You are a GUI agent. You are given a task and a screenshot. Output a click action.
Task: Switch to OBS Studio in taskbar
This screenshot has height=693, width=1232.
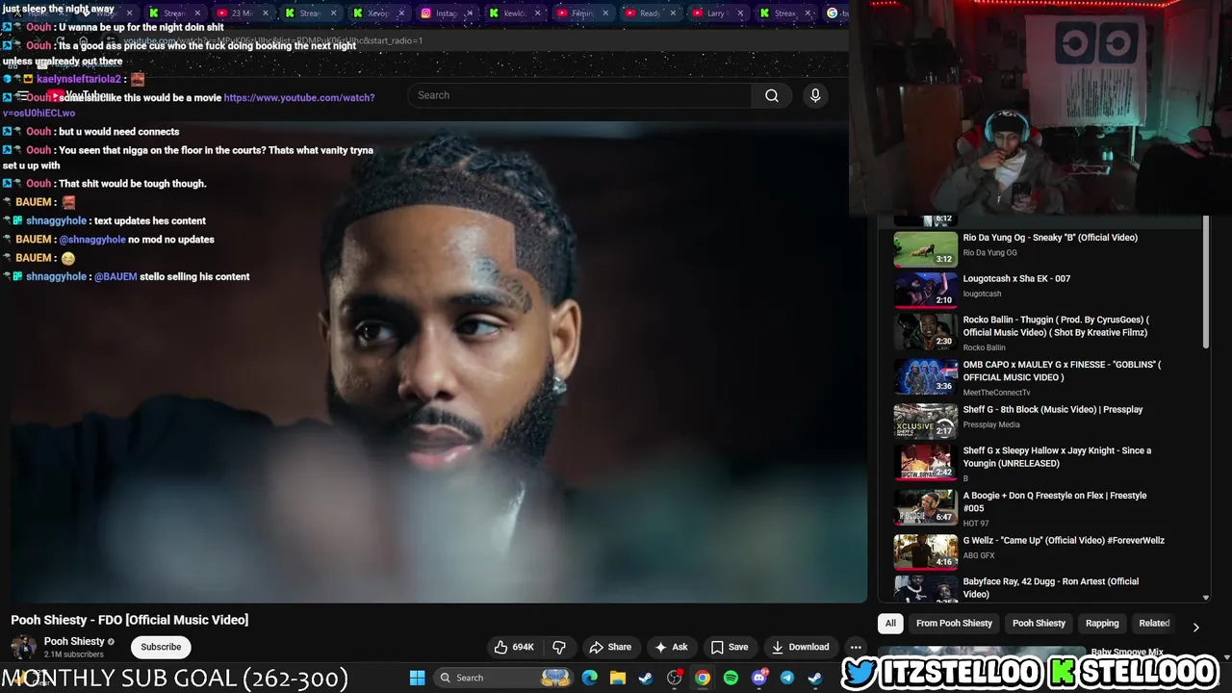675,678
